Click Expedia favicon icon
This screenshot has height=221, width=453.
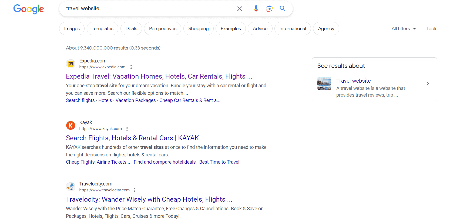[x=71, y=64]
